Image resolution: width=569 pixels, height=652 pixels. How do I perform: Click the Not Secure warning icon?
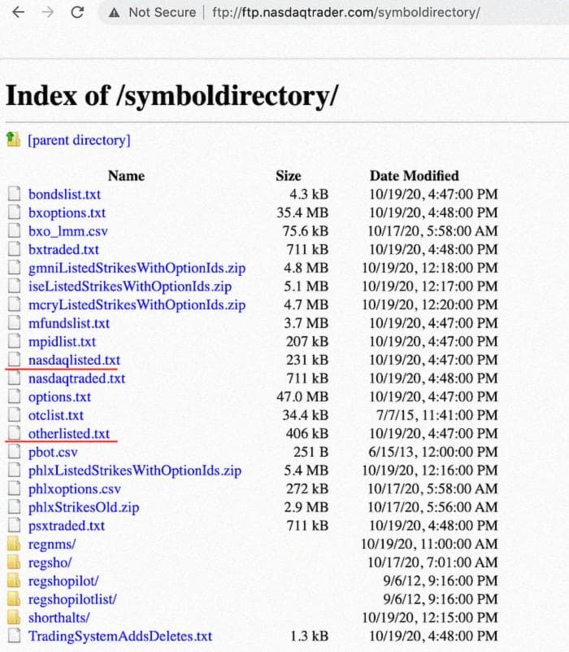click(115, 13)
